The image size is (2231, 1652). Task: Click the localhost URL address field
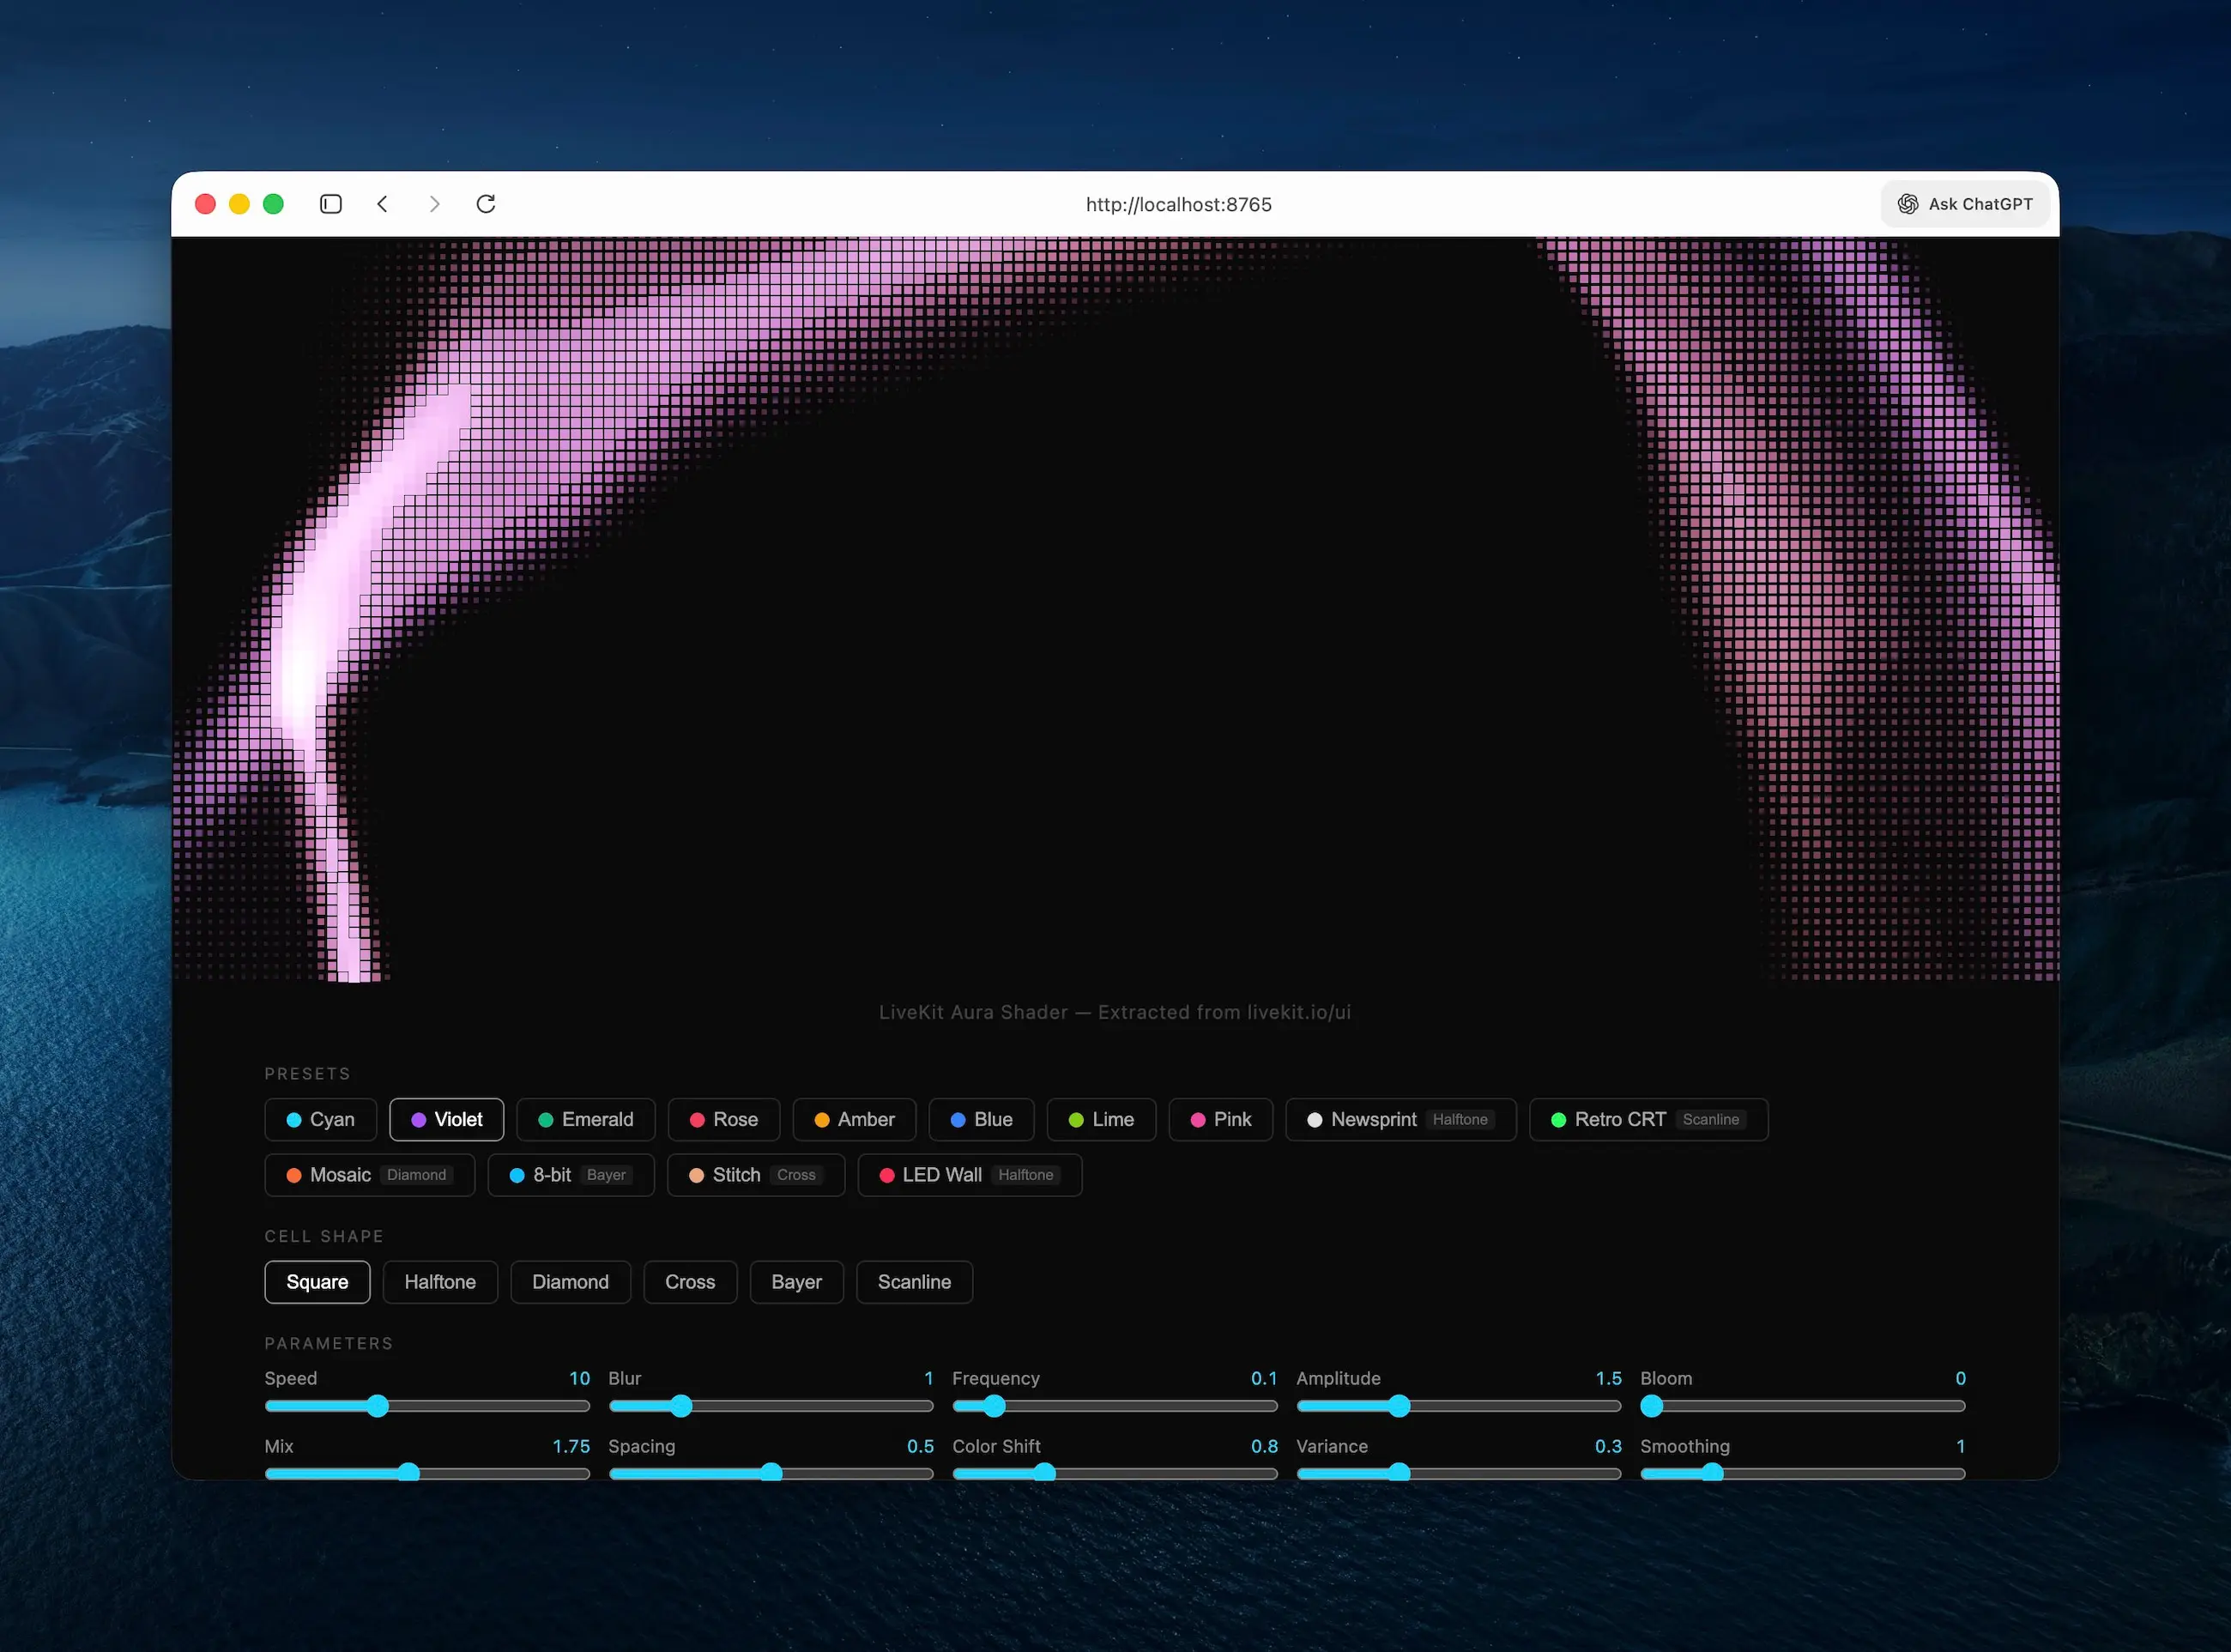1178,204
